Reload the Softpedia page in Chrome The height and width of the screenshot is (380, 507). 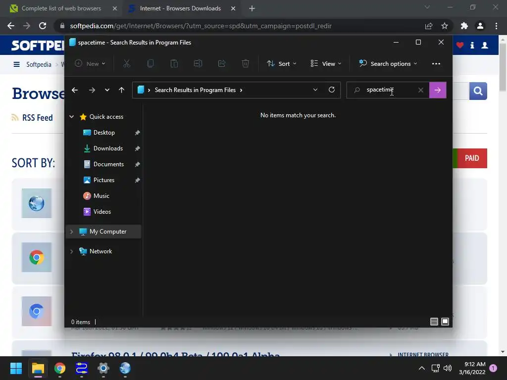(x=43, y=26)
